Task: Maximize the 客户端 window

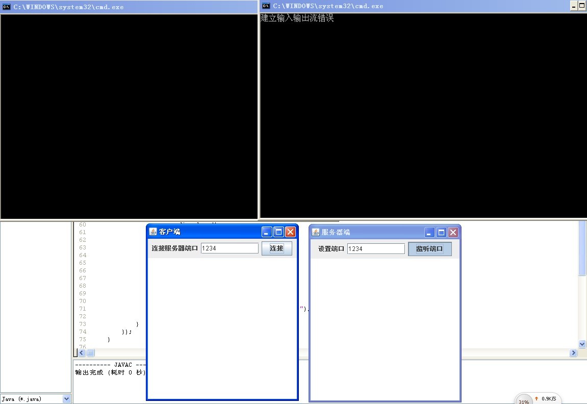Action: point(278,232)
